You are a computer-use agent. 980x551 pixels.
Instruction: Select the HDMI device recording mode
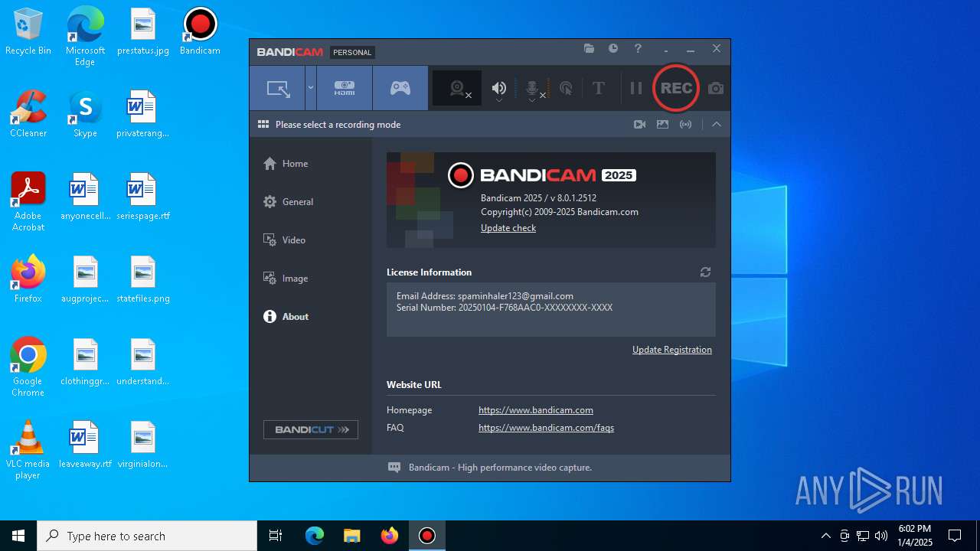click(x=345, y=88)
